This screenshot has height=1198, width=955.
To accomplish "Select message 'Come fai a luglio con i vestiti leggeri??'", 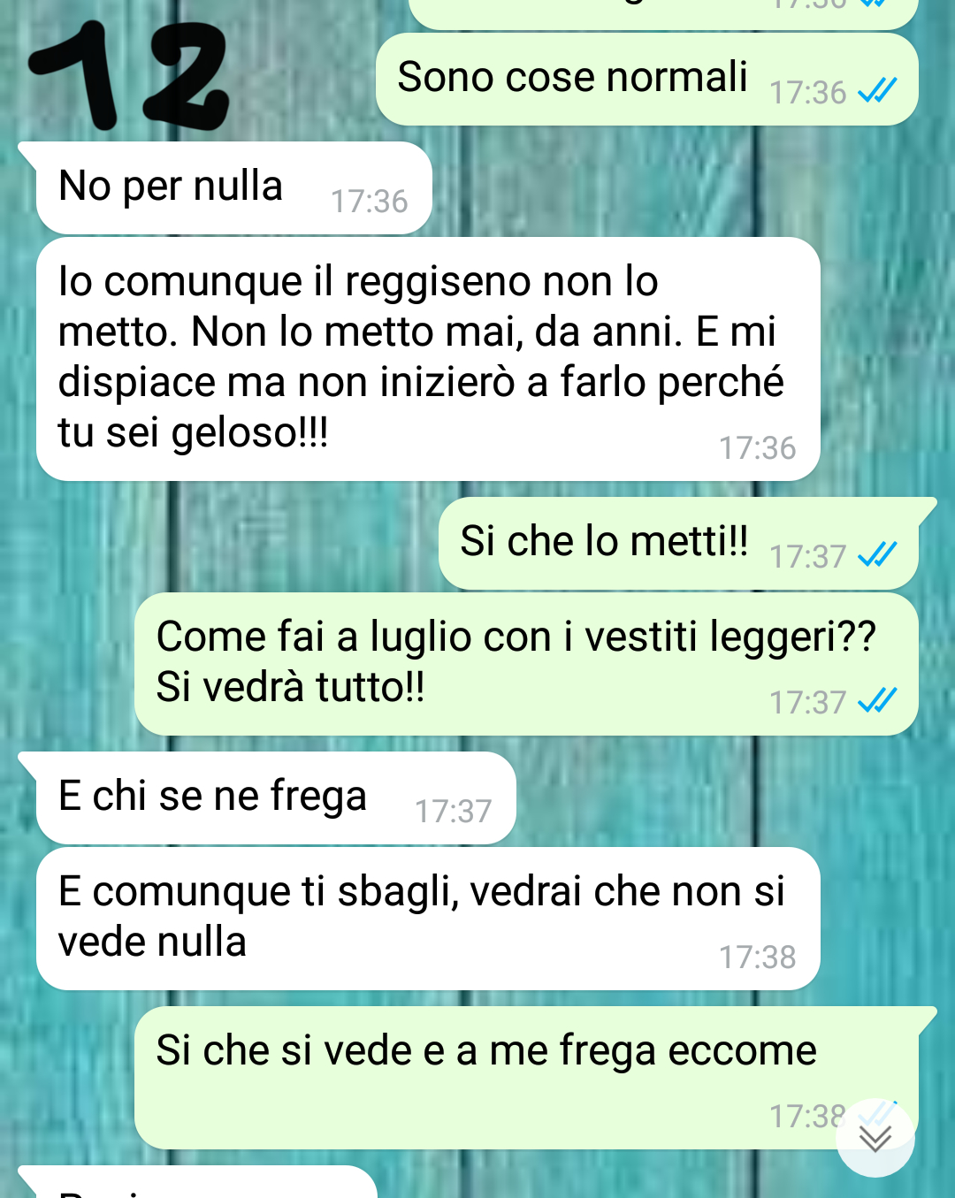I will point(526,664).
